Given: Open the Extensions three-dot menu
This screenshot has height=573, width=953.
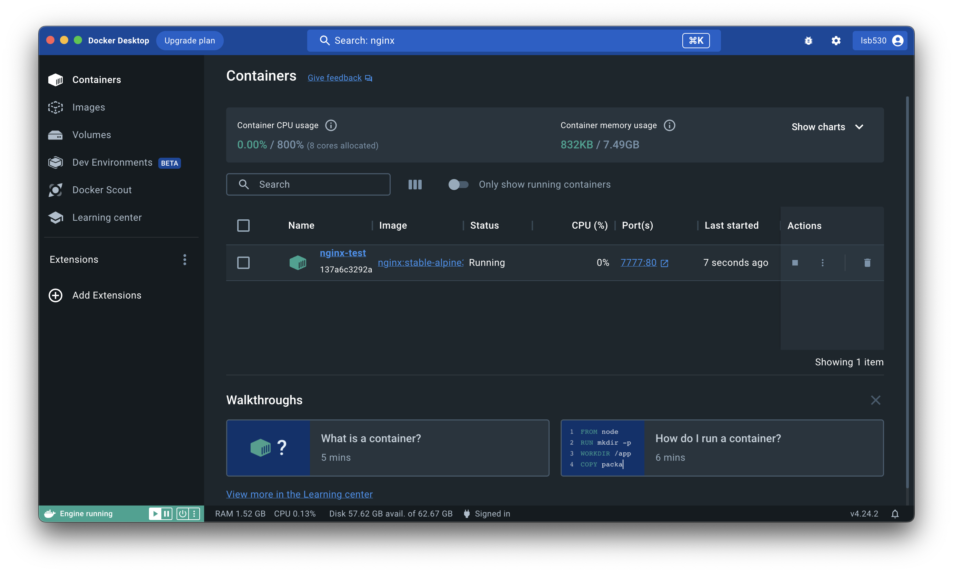Looking at the screenshot, I should (185, 260).
